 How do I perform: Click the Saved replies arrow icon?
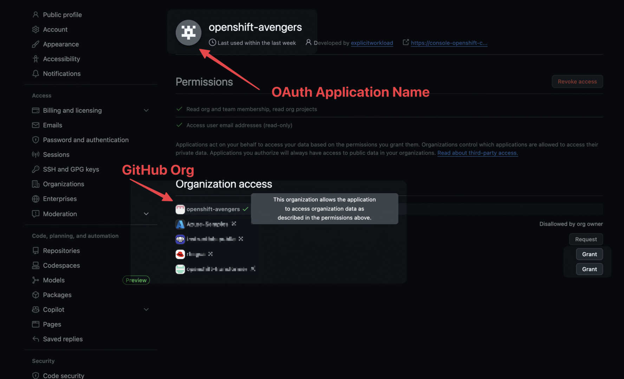(35, 339)
